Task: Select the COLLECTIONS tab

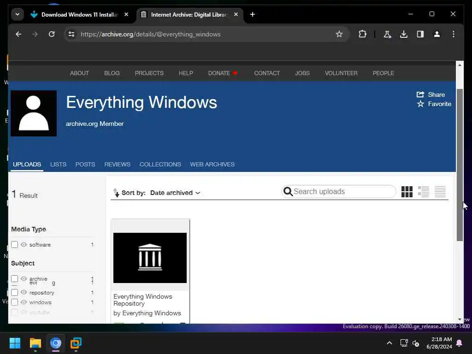Action: 160,165
